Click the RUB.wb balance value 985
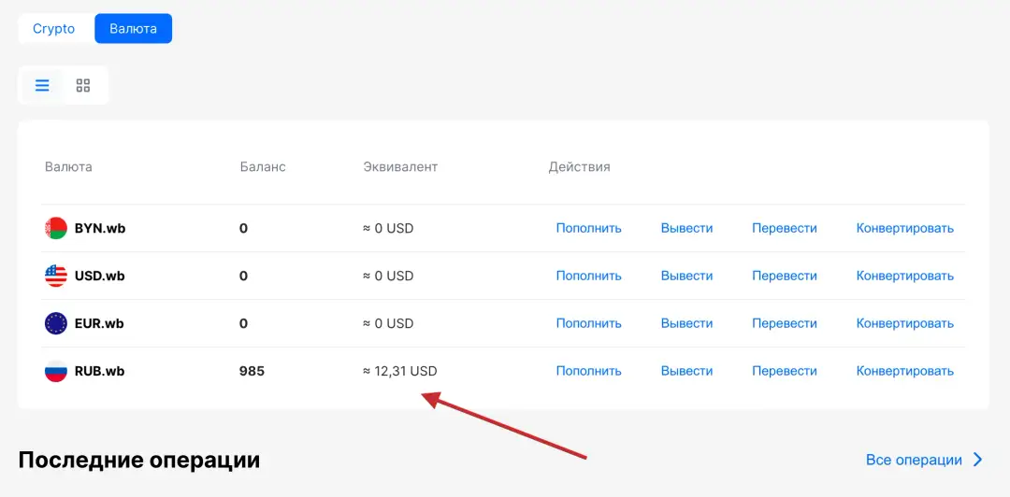Screen dimensions: 1010x497 252,371
